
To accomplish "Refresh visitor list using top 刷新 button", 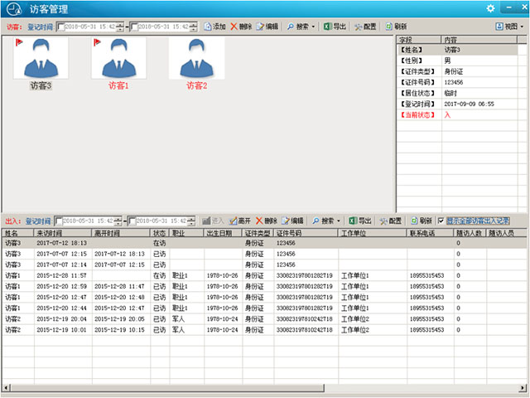I will (x=396, y=27).
